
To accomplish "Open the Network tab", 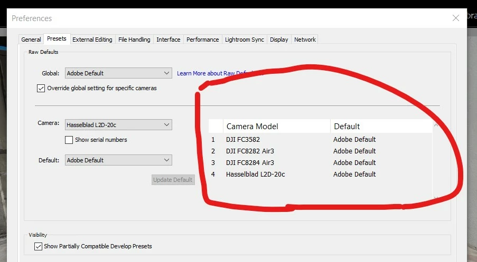I will [x=305, y=40].
